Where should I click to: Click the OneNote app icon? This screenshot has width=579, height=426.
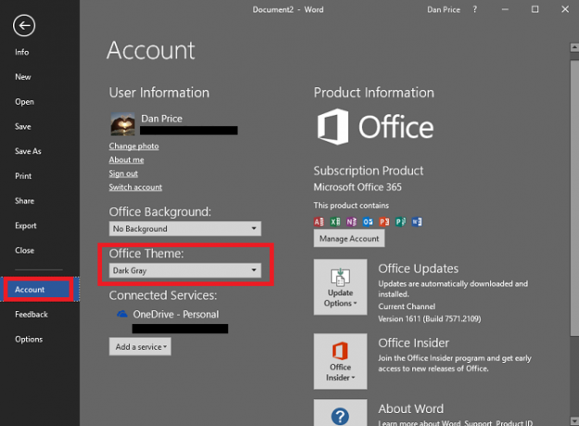point(351,221)
